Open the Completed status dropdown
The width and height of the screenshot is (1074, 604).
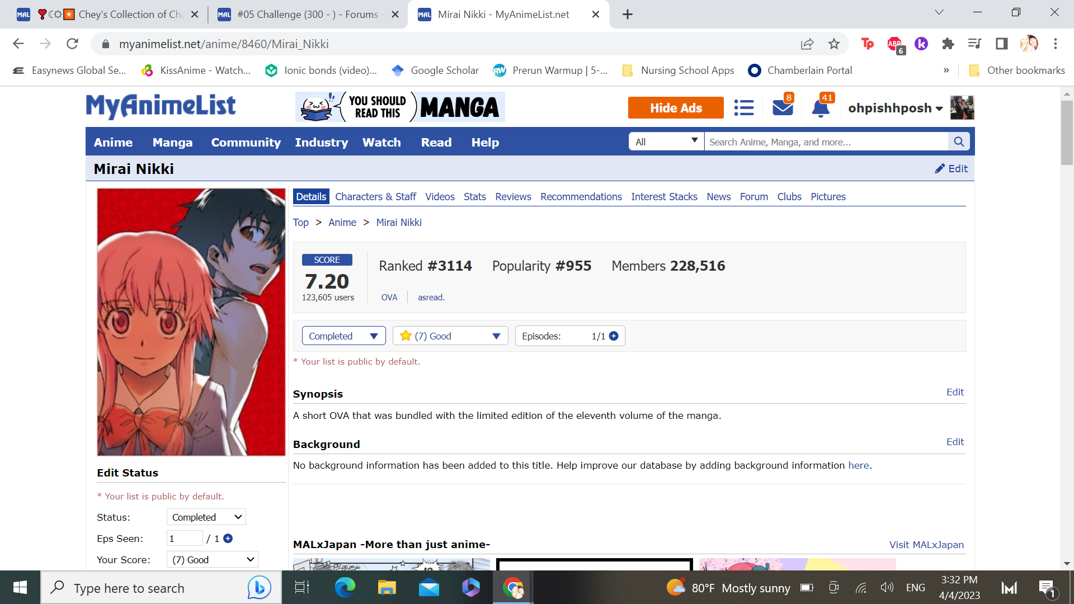click(343, 336)
